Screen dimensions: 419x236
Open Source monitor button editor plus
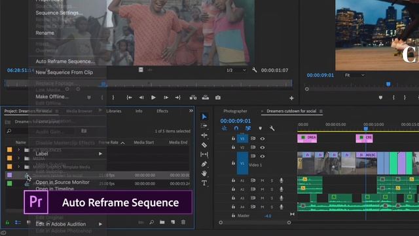pyautogui.click(x=291, y=98)
